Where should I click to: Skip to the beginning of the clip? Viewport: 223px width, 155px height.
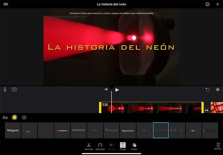click(106, 89)
